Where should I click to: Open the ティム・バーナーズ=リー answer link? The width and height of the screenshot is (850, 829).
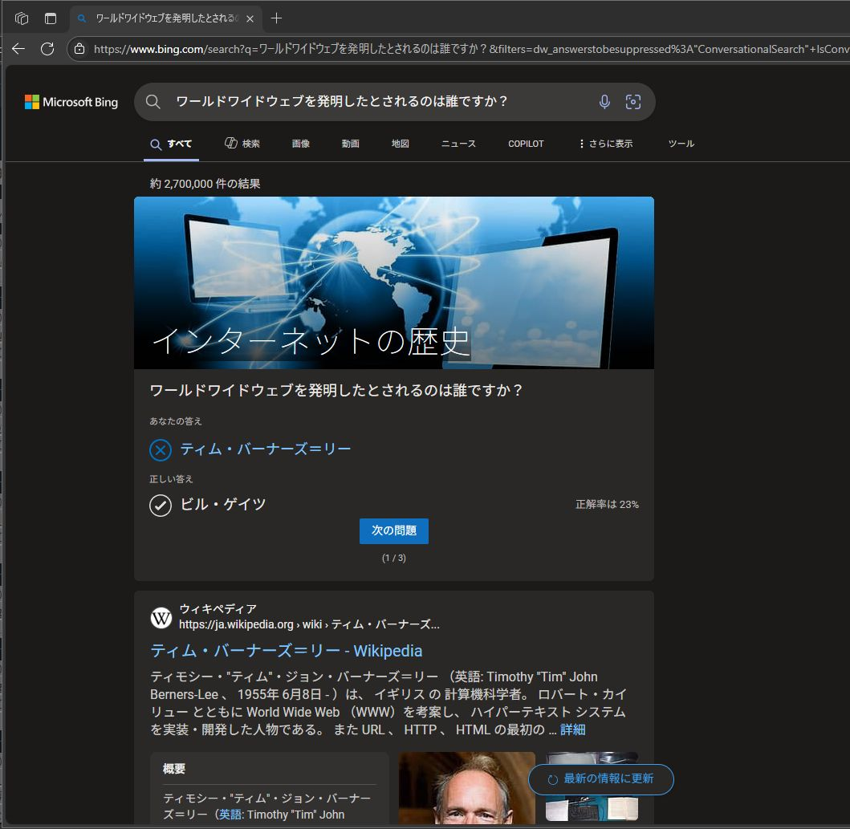pos(266,449)
